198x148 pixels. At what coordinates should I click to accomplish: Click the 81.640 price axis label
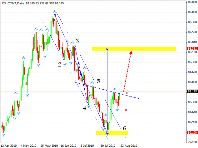(x=192, y=112)
